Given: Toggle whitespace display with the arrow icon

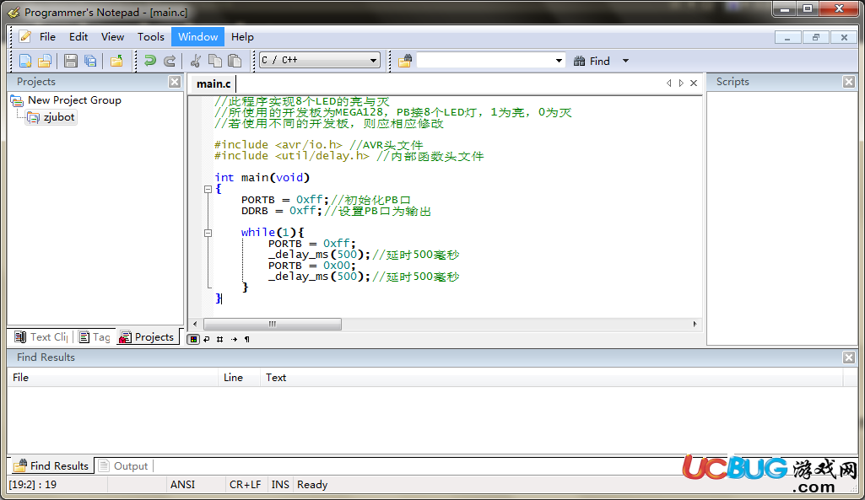Looking at the screenshot, I should point(234,339).
